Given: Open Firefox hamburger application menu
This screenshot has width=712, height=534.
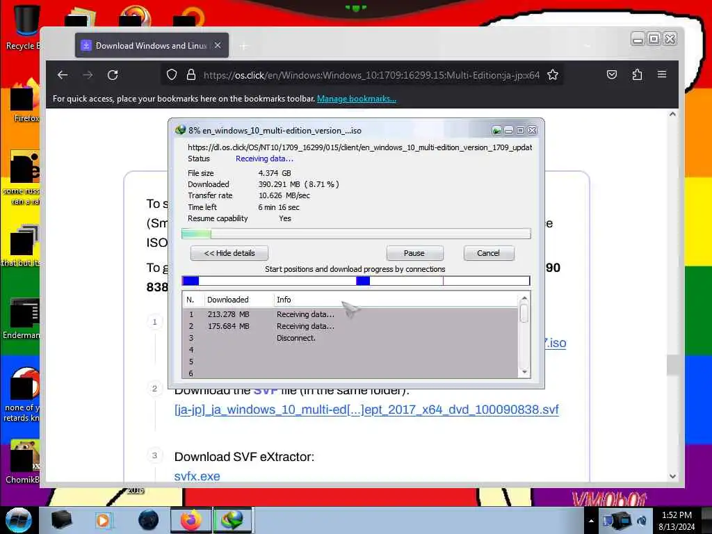Looking at the screenshot, I should tap(662, 74).
